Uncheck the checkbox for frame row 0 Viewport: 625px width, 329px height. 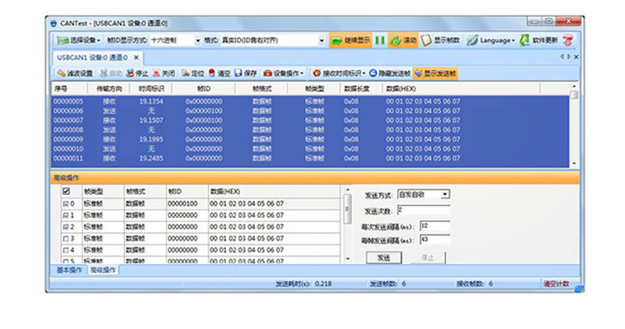click(x=66, y=203)
